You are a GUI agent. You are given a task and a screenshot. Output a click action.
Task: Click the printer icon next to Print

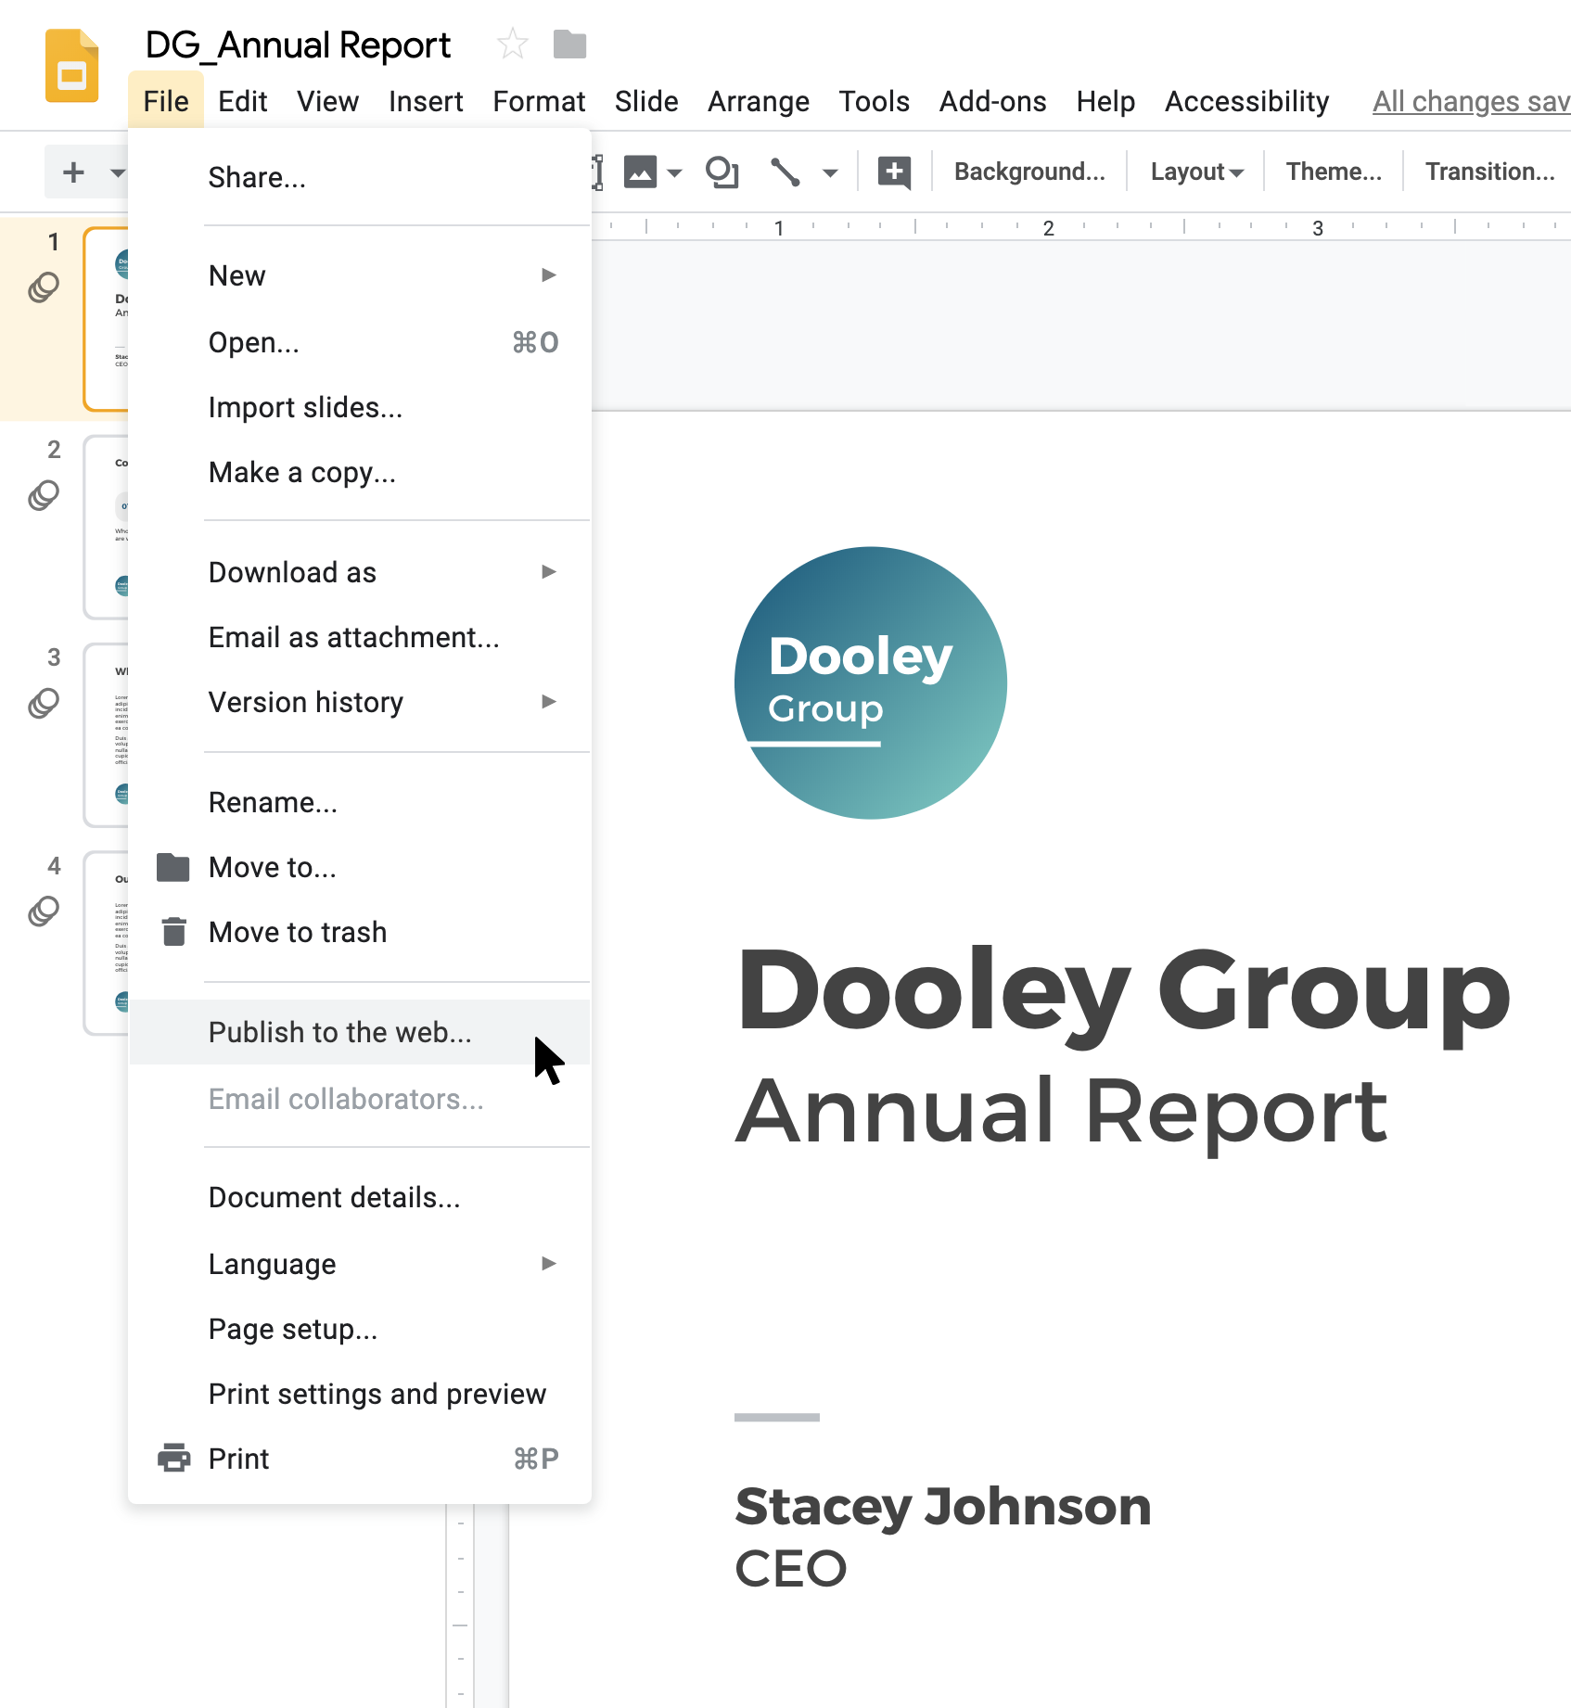pos(174,1458)
